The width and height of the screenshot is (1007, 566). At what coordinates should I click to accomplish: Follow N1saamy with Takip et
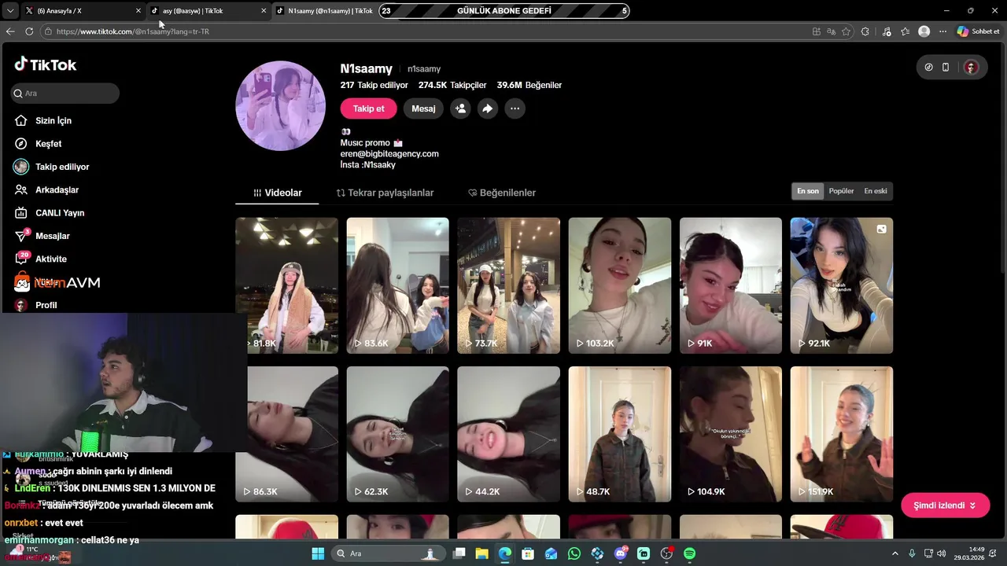click(x=368, y=108)
